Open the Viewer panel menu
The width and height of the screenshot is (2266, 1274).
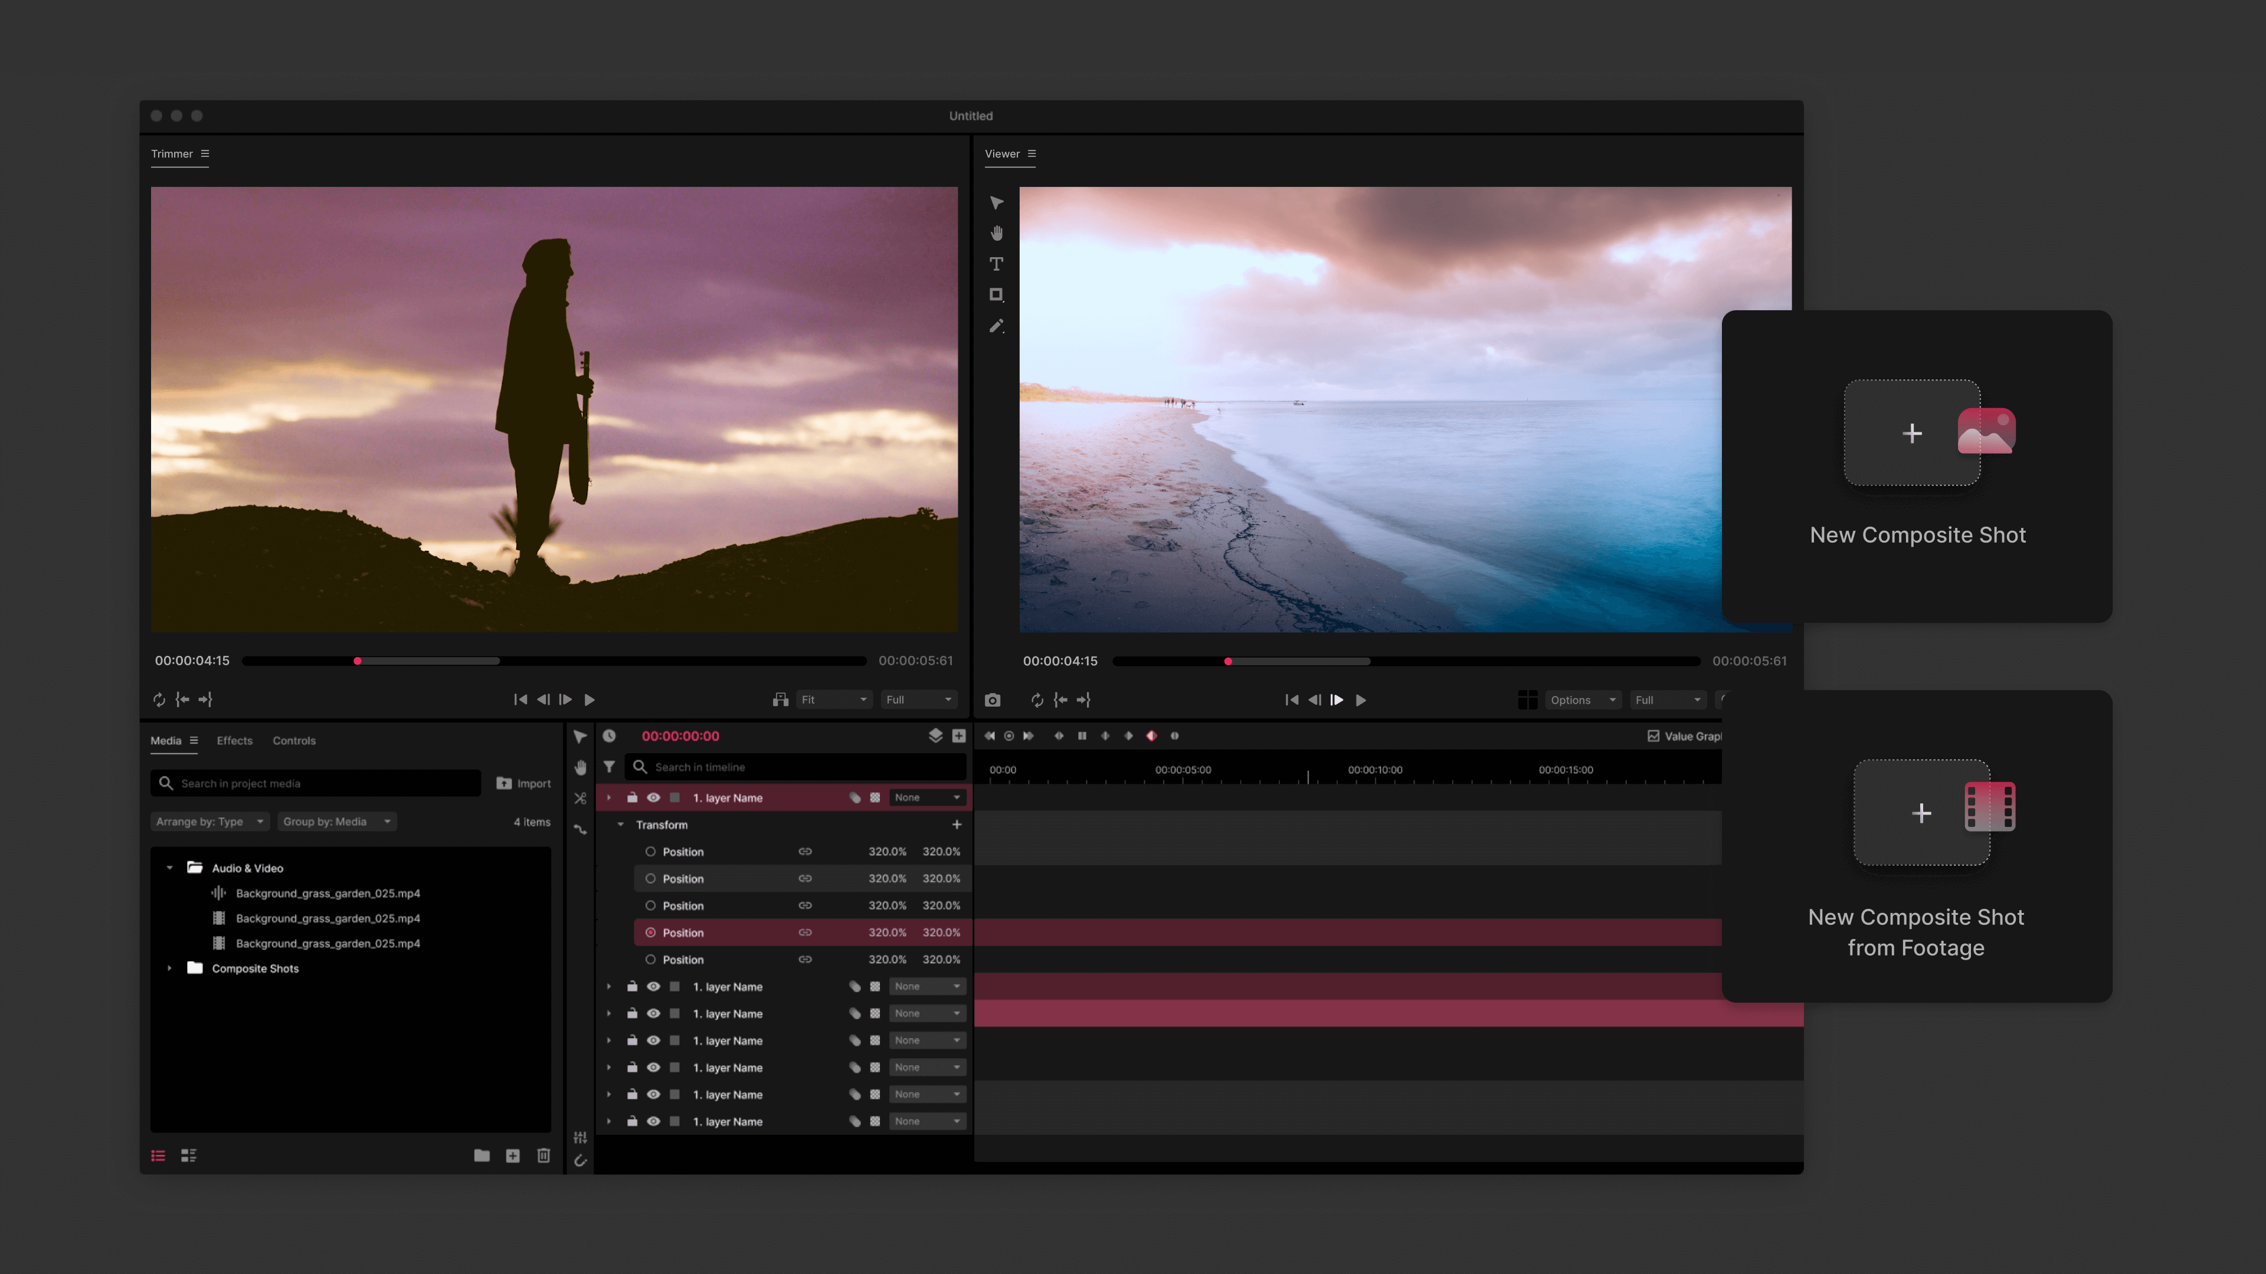point(1032,154)
